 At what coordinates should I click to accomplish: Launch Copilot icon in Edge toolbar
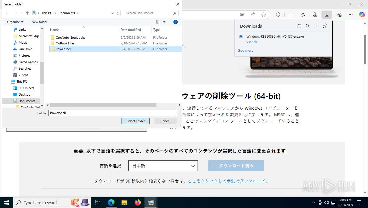[362, 15]
